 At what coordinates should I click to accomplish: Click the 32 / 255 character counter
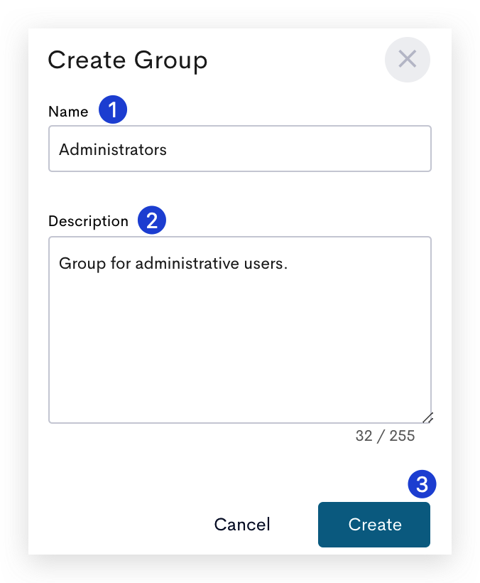point(385,436)
